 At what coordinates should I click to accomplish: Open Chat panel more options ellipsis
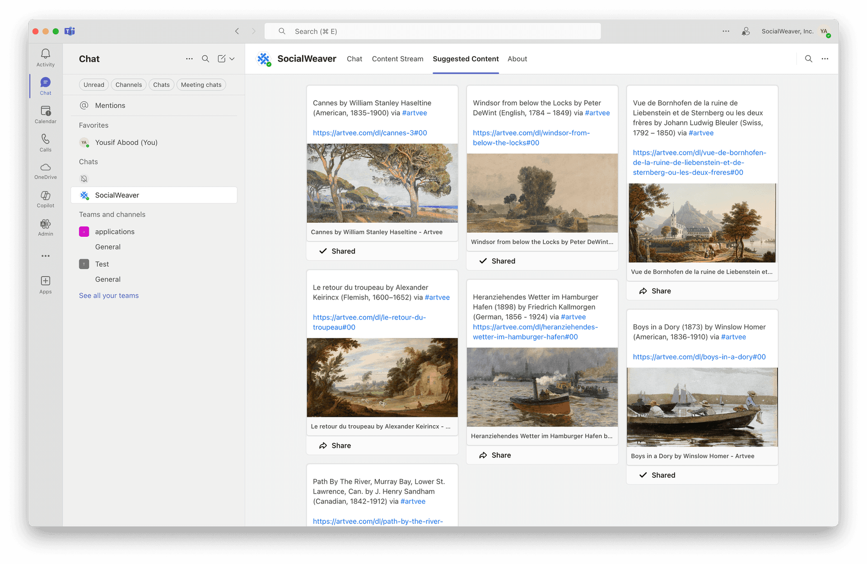pos(189,59)
